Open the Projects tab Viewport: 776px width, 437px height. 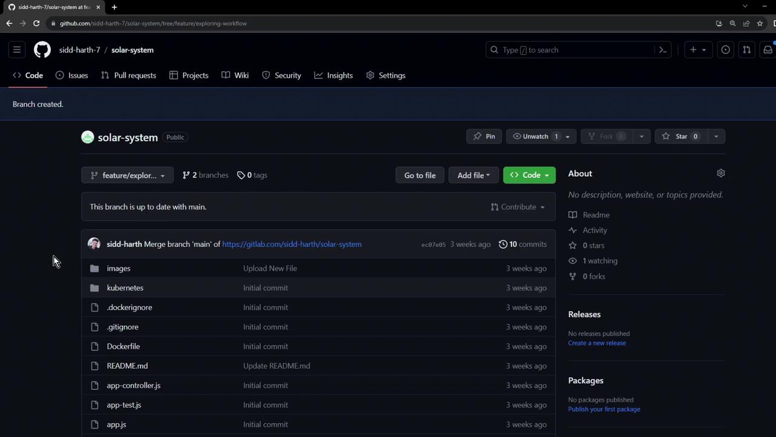point(189,75)
